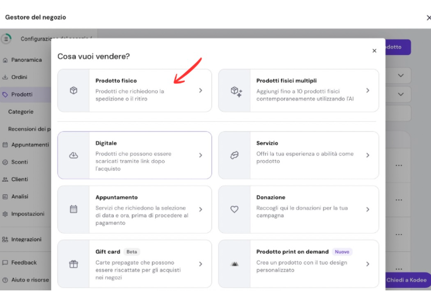
Task: Choose the Servizio product type title
Action: 267,143
